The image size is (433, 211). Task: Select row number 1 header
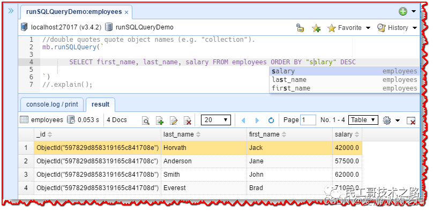tap(26, 148)
